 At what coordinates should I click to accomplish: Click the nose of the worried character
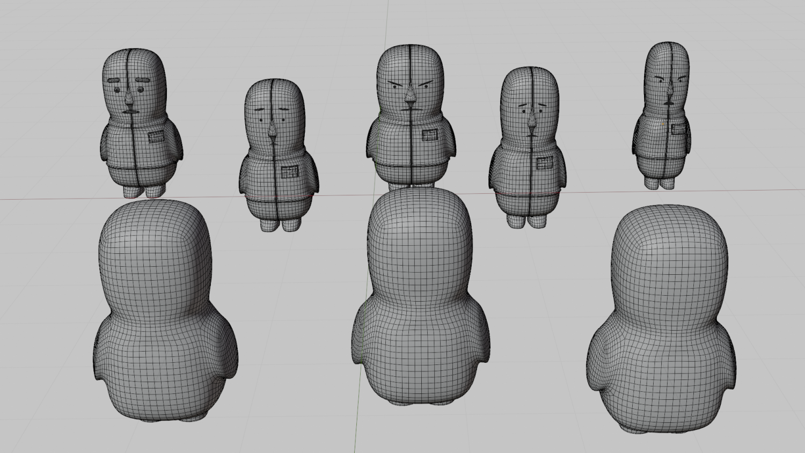[533, 115]
